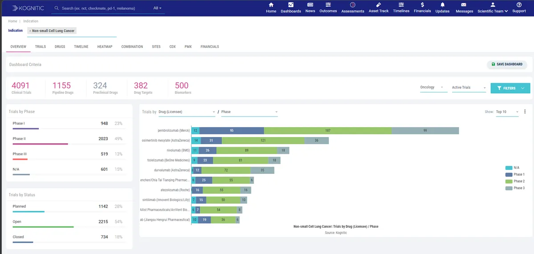Go to Outcomes in top navigation
Image resolution: width=534 pixels, height=254 pixels.
328,8
